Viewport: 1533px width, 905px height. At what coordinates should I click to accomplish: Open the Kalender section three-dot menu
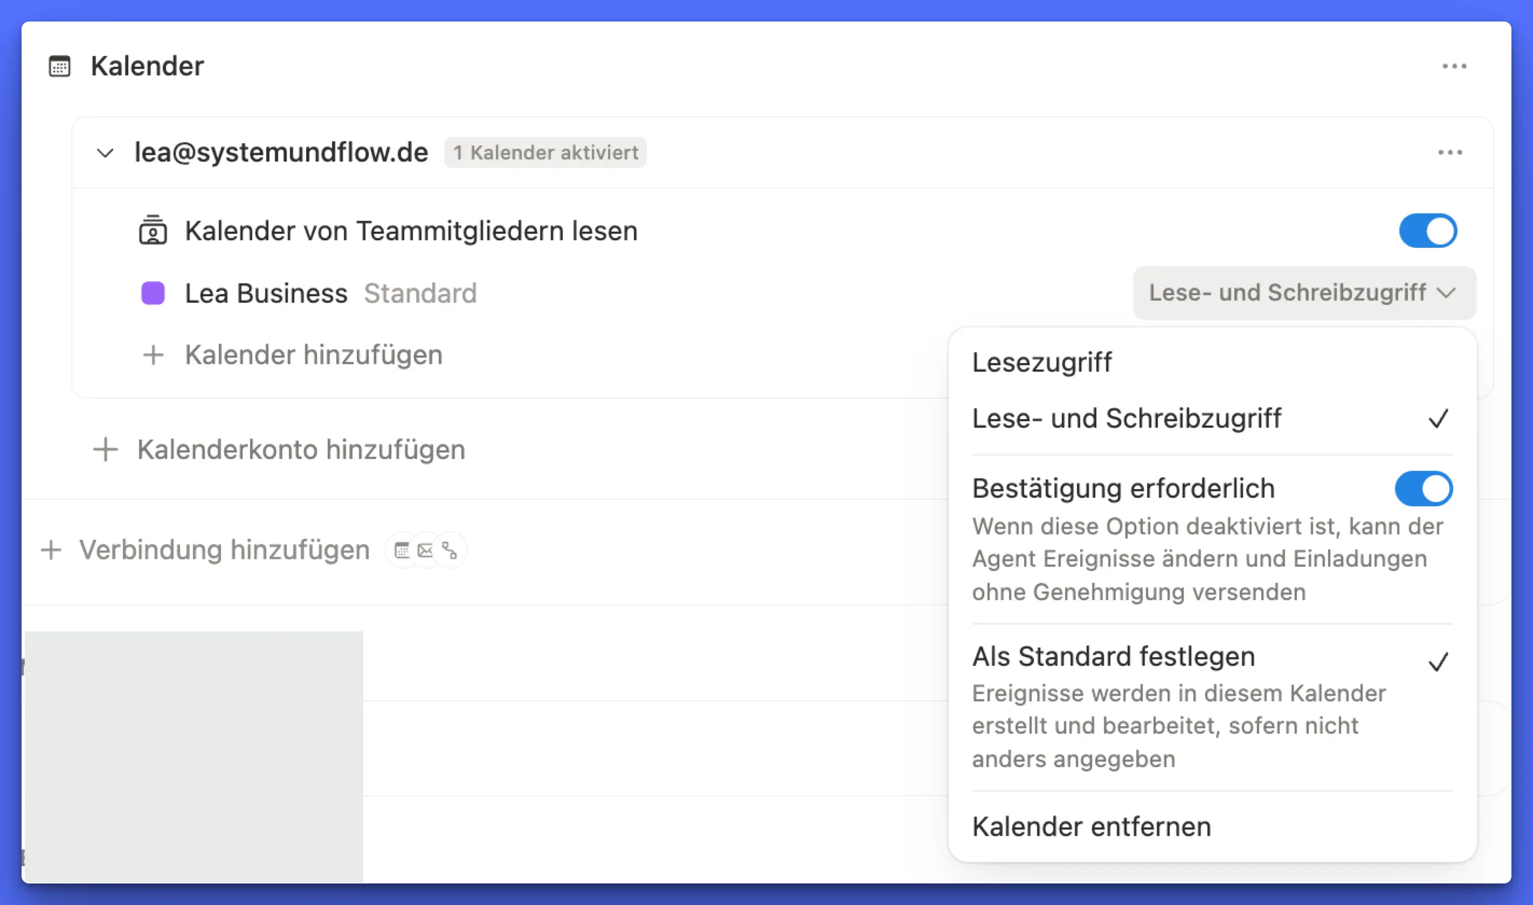1454,66
